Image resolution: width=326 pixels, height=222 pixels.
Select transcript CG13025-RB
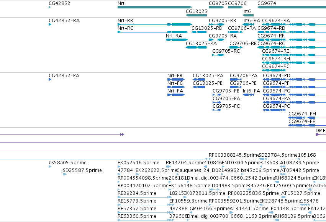click(199, 32)
